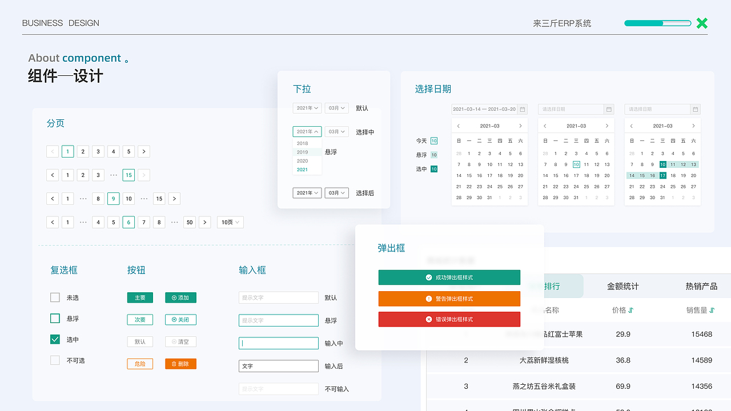The width and height of the screenshot is (731, 411).
Task: Open the 2021年 dropdown in the 选择后 row
Action: 307,193
